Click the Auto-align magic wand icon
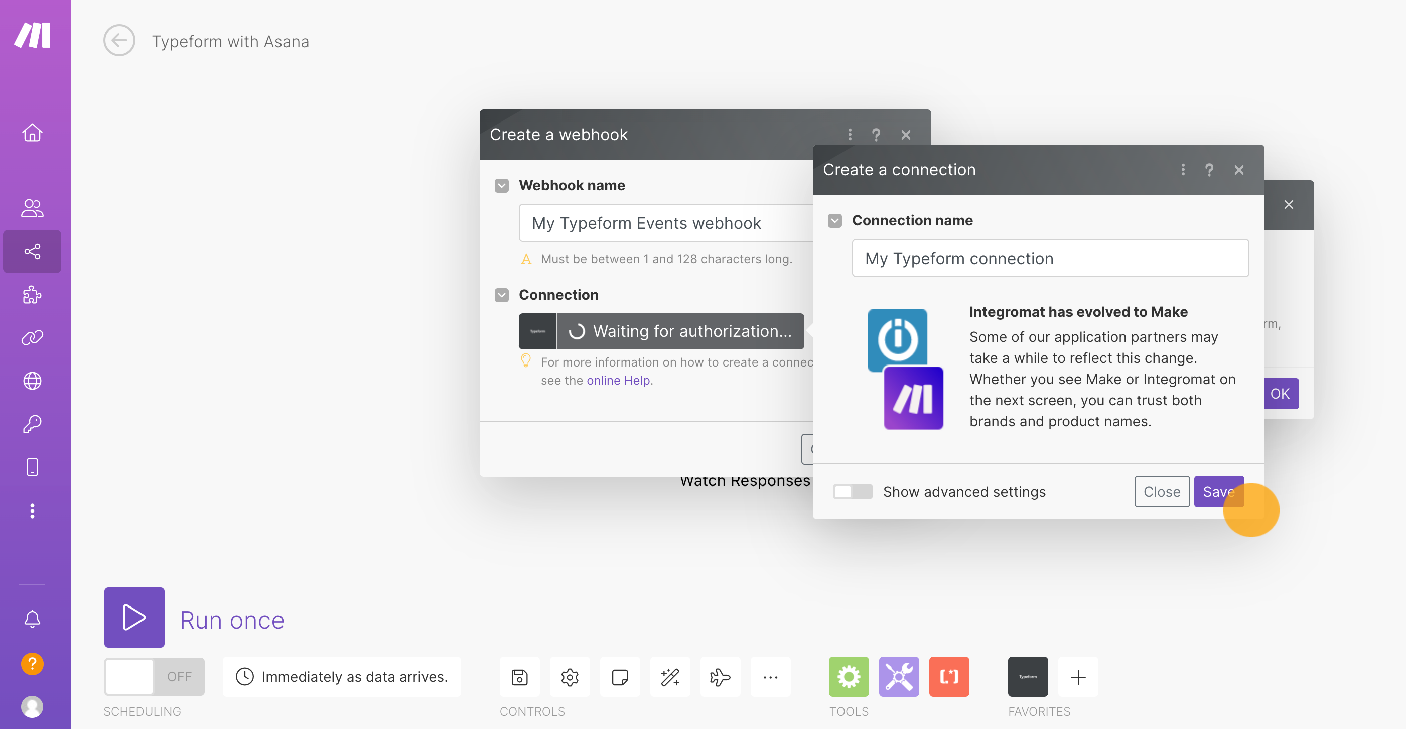1406x729 pixels. 670,677
